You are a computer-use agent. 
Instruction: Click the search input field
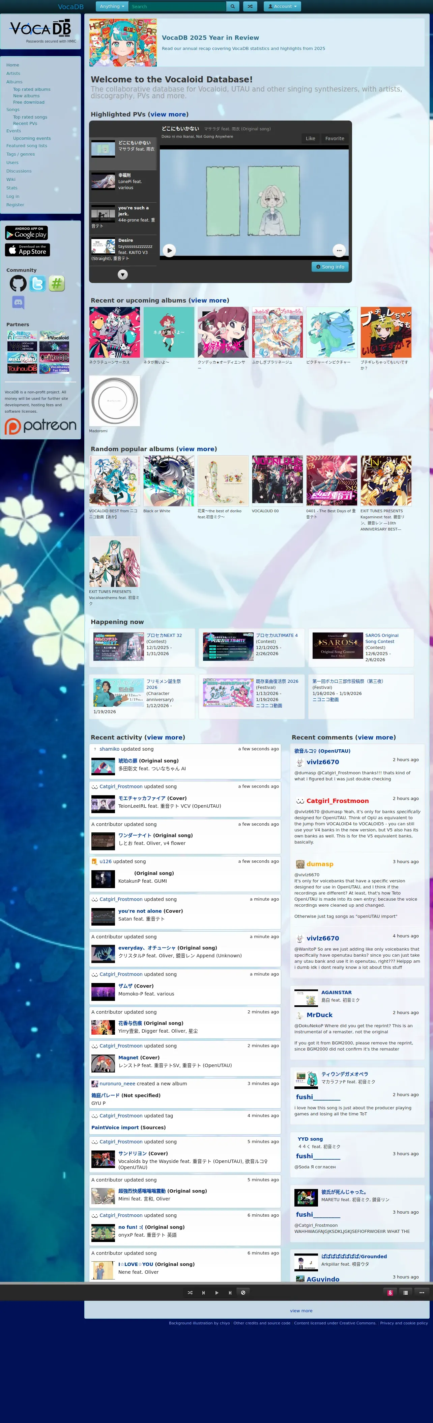[x=178, y=7]
